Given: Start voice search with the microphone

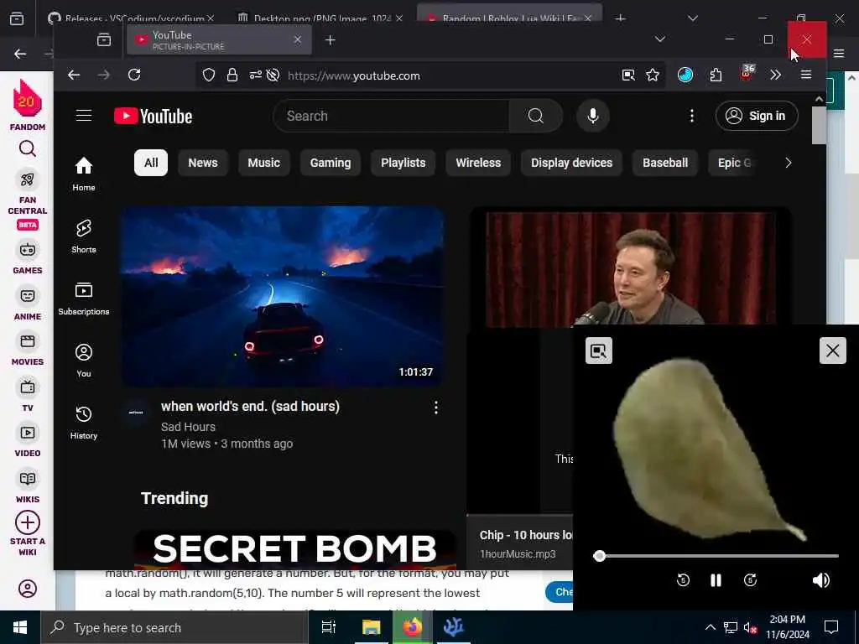Looking at the screenshot, I should tap(593, 116).
